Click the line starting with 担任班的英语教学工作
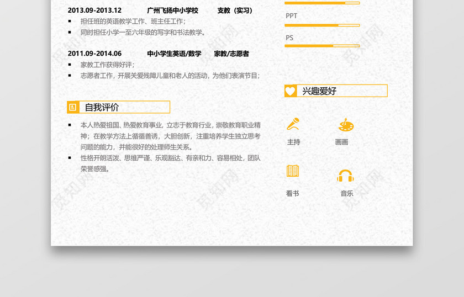Screen dimensions: 464x297 [x=133, y=22]
